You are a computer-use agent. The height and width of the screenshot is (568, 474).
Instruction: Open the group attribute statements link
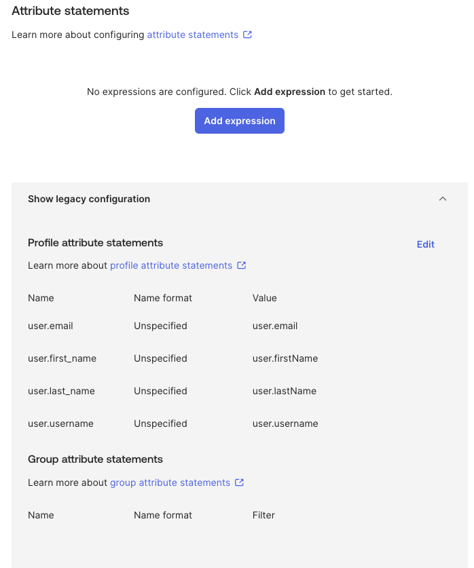[x=170, y=482]
